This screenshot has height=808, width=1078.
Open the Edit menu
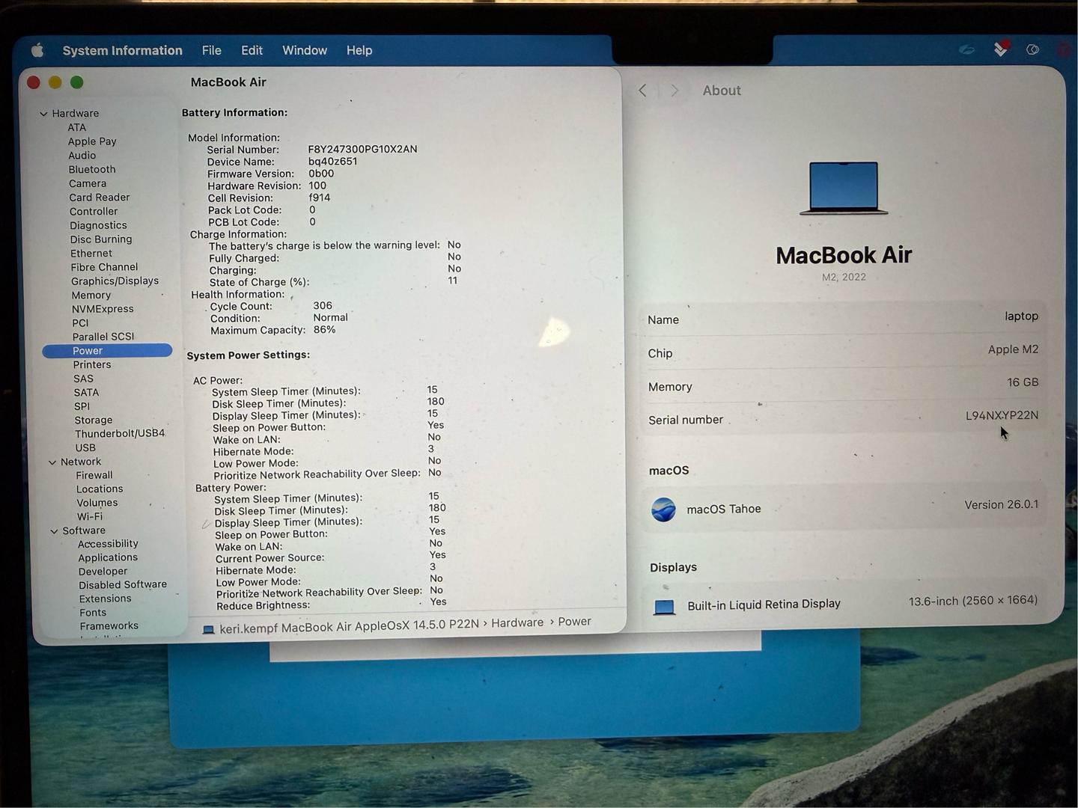[252, 50]
